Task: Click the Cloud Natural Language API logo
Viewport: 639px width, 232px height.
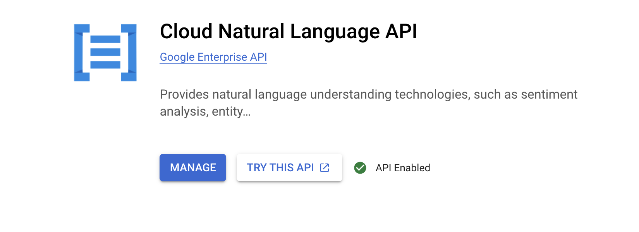Action: (x=105, y=53)
